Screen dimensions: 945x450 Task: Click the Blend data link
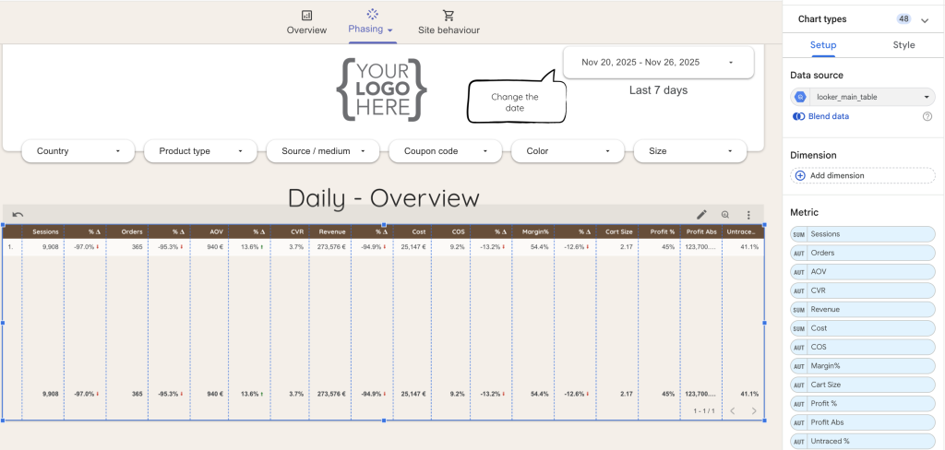pos(828,116)
